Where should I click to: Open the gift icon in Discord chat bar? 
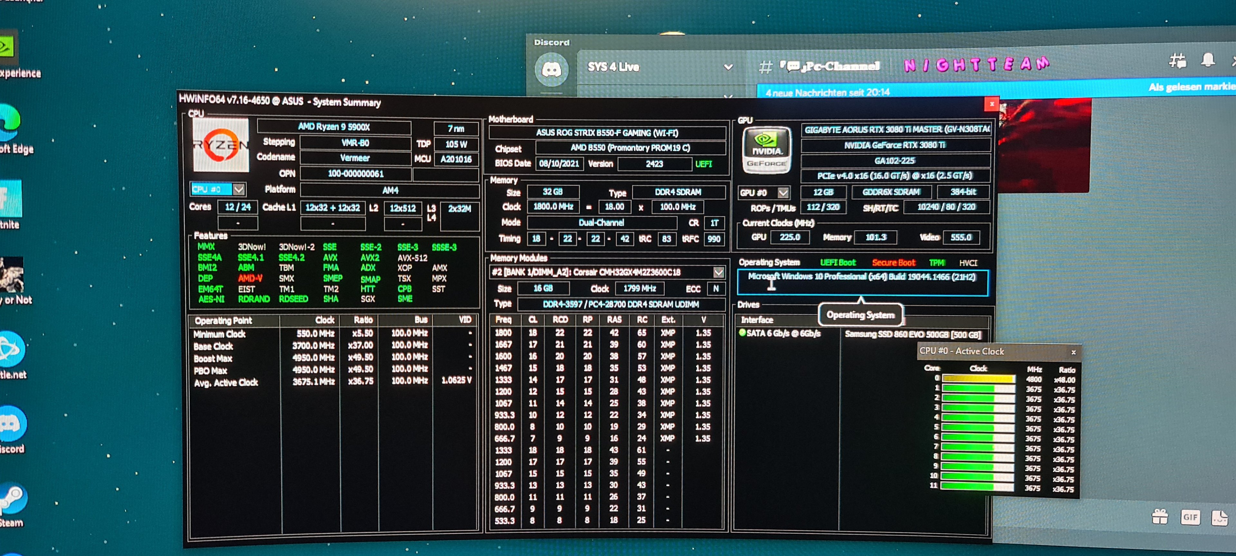[x=1160, y=517]
